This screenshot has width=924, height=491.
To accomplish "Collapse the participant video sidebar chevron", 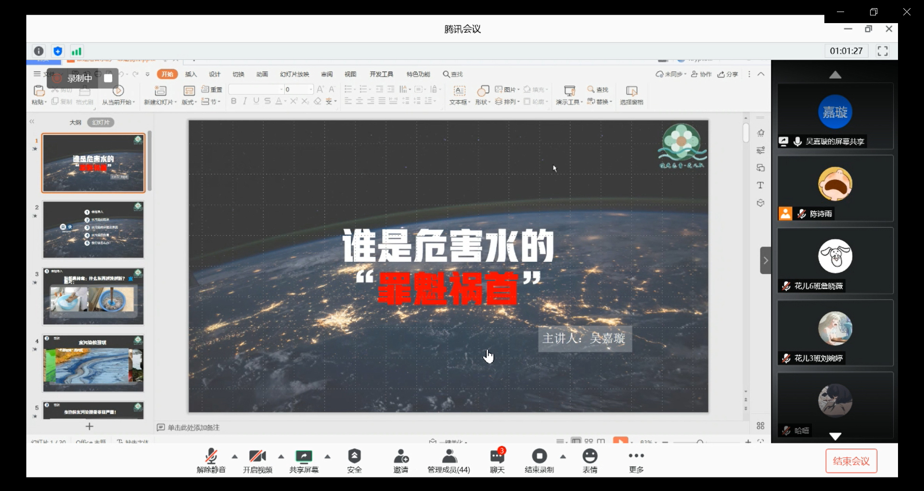I will 766,260.
